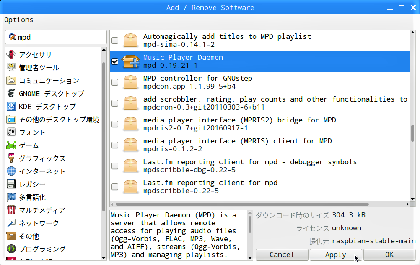Click the mpdris2 package icon

pyautogui.click(x=130, y=124)
